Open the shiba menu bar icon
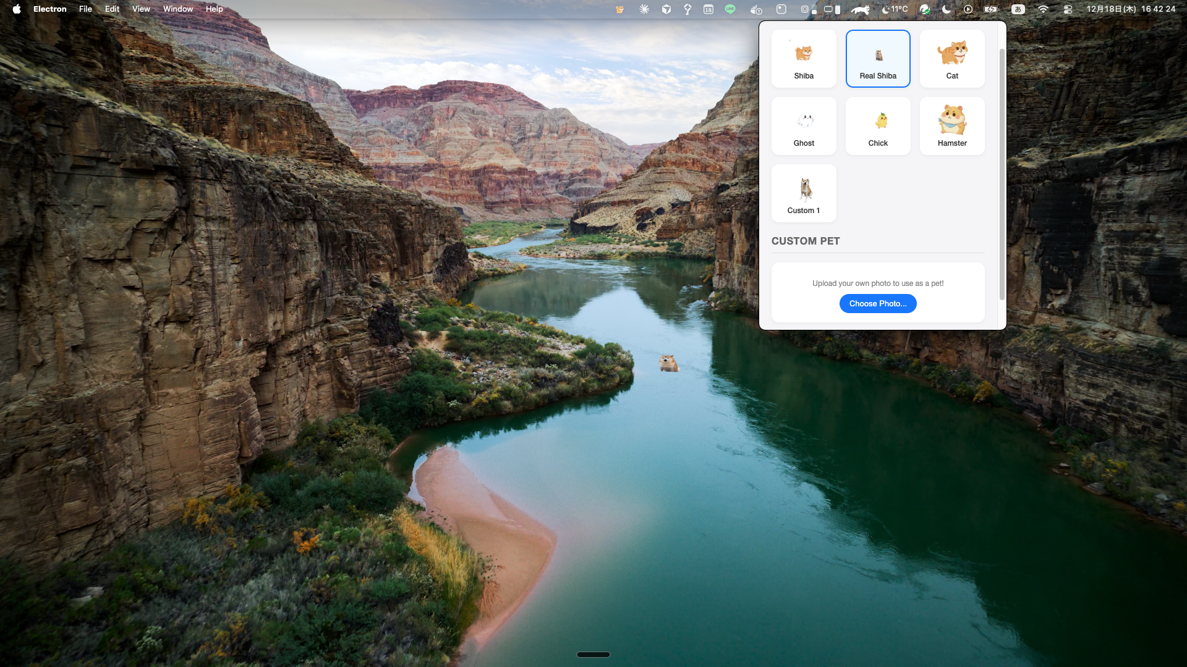 tap(619, 9)
